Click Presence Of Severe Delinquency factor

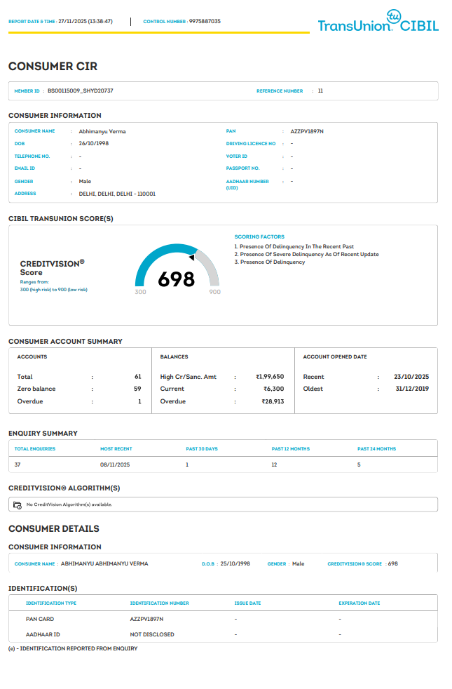[309, 254]
